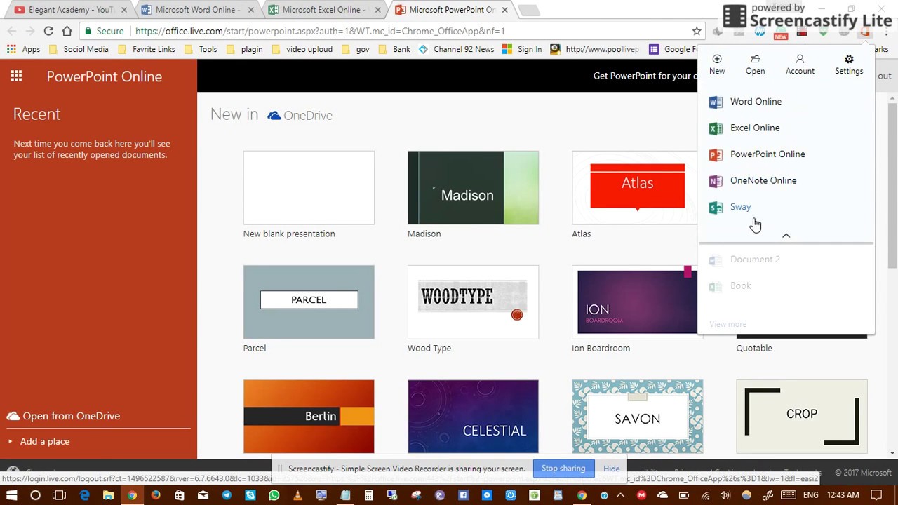Click the address bar URL
The image size is (898, 505).
320,31
